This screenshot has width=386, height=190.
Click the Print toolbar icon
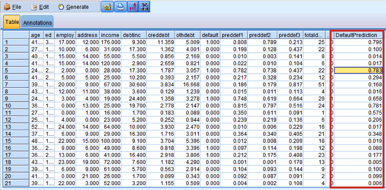pyautogui.click(x=120, y=7)
